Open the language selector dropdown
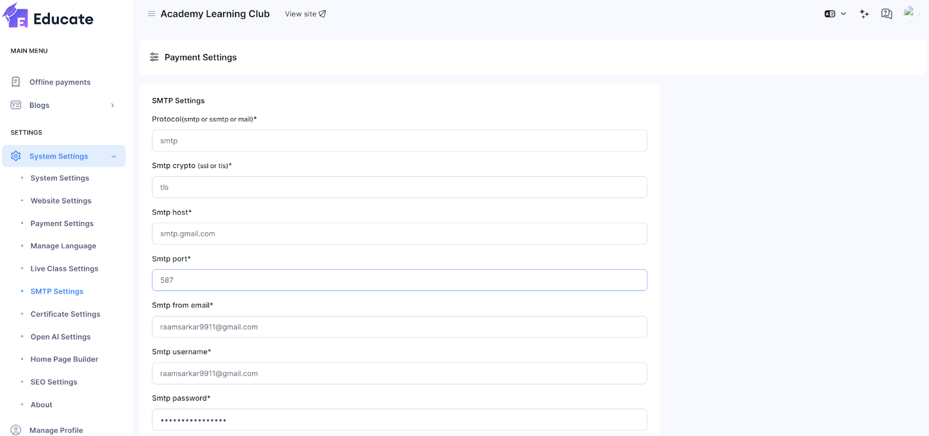 tap(835, 14)
